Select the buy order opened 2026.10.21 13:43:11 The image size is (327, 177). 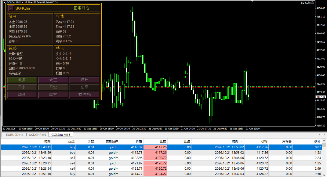pyautogui.click(x=161, y=147)
